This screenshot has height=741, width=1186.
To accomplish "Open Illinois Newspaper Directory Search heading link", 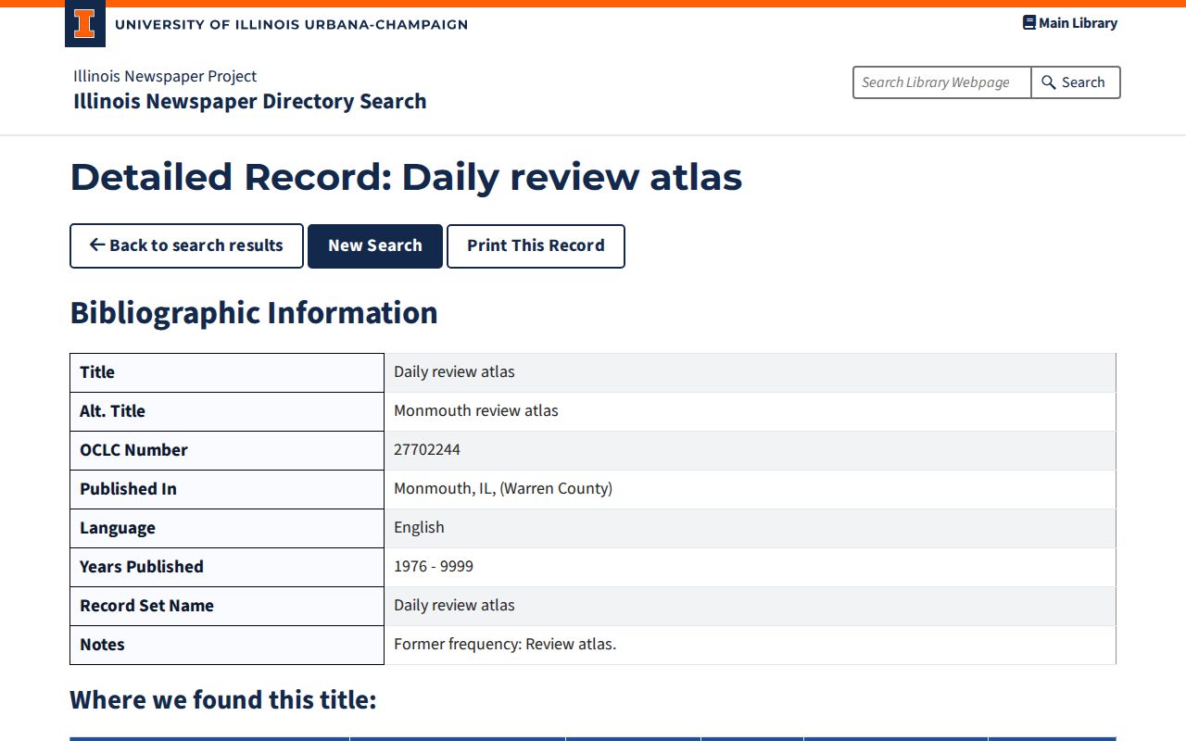I will click(x=250, y=101).
